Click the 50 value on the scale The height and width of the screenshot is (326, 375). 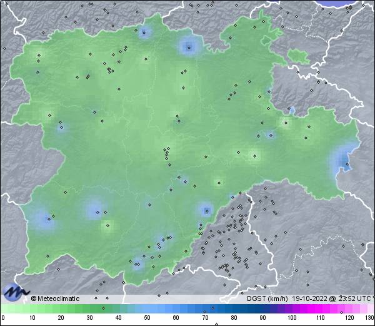(x=147, y=318)
